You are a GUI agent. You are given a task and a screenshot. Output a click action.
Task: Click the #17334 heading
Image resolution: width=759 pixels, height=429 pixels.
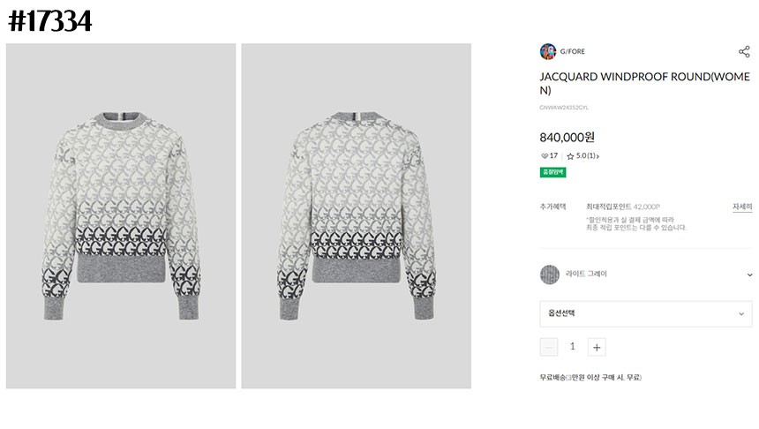49,21
